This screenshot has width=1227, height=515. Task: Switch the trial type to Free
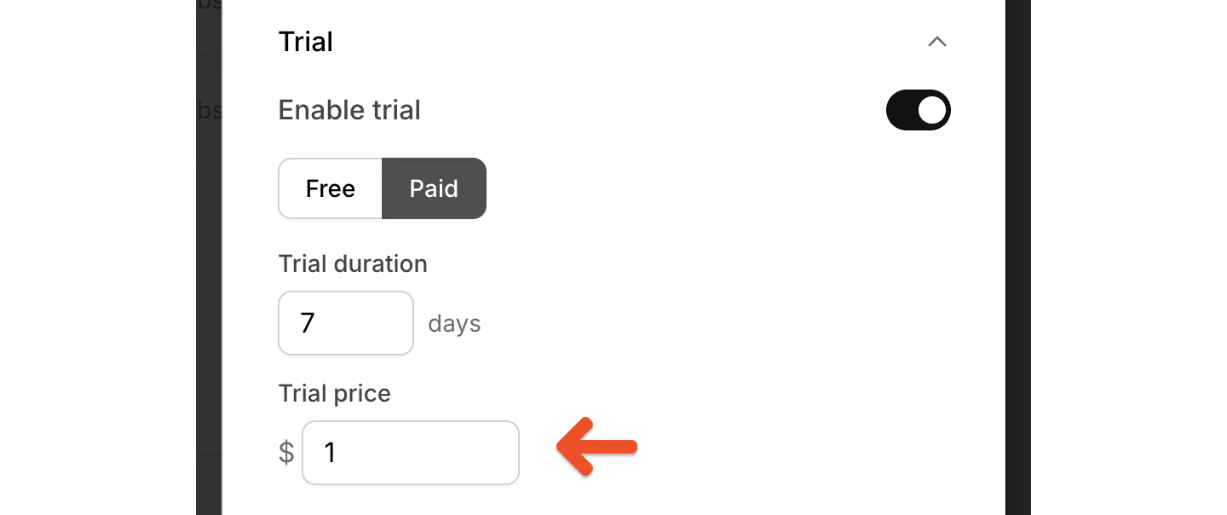pyautogui.click(x=330, y=188)
